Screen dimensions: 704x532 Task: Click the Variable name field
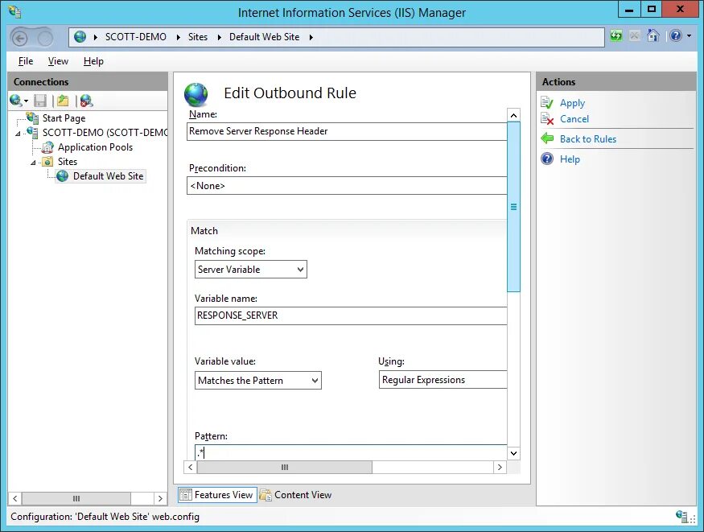click(351, 315)
